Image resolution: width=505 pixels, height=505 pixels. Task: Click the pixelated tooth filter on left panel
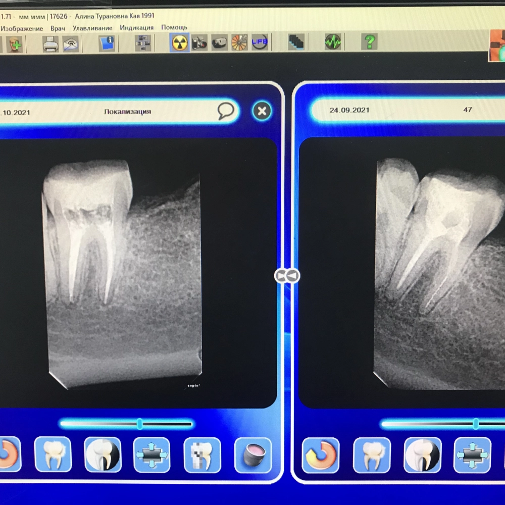pos(202,454)
